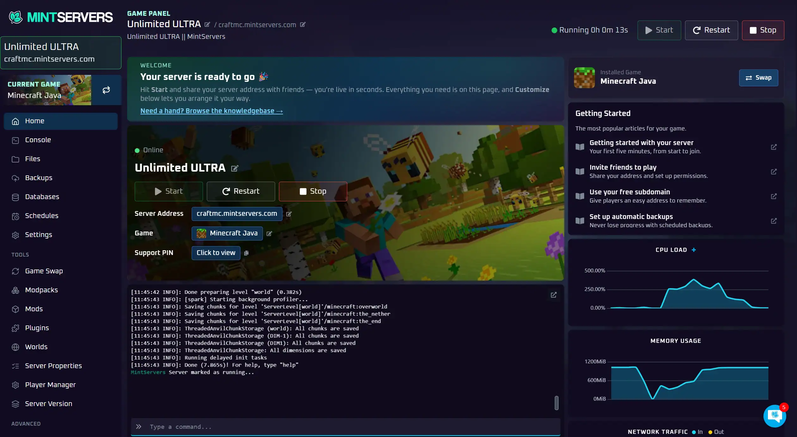Click console command input field
The width and height of the screenshot is (797, 437).
coord(345,427)
